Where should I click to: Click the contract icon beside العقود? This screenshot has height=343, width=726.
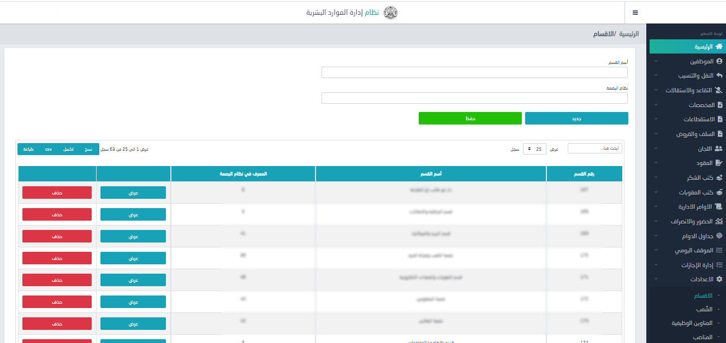tap(719, 163)
